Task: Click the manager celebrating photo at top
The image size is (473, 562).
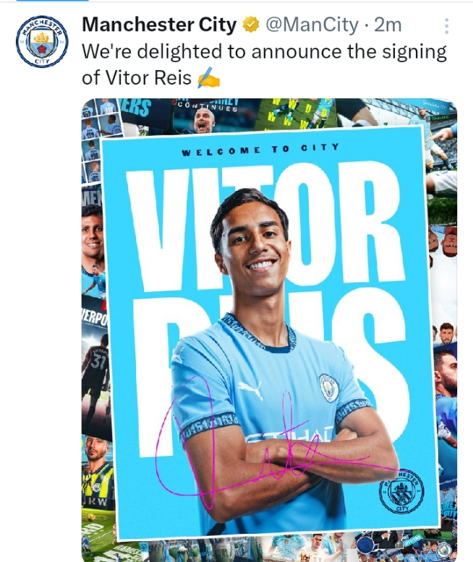Action: (203, 119)
